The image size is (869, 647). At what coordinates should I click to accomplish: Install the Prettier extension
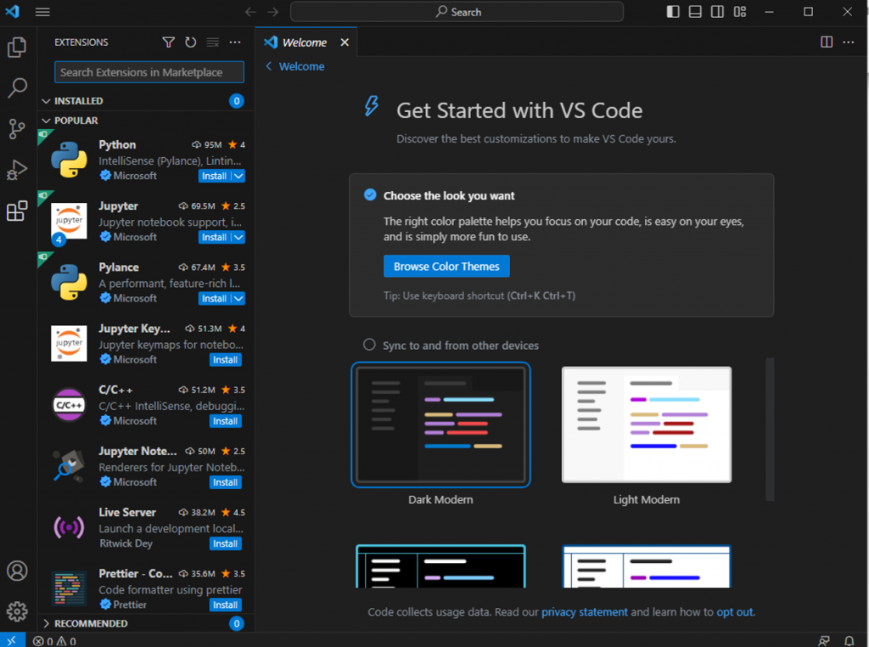click(x=226, y=605)
